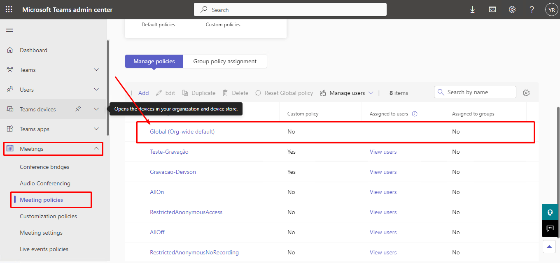Screen dimensions: 560x263
Task: Click the download icon in header
Action: point(472,9)
